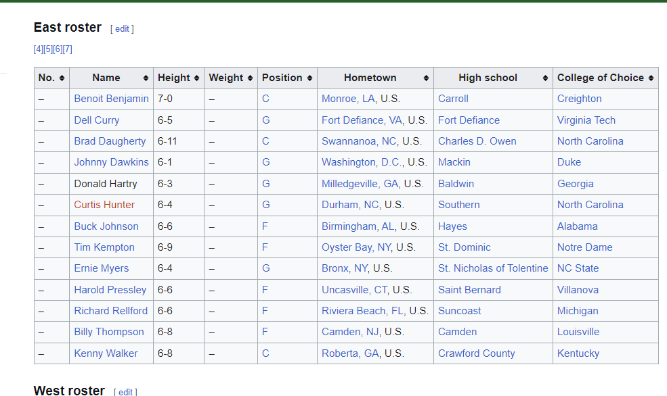This screenshot has width=667, height=396.
Task: Open Carroll high school link
Action: pos(453,99)
